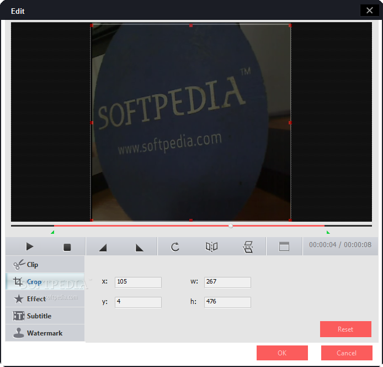
Task: Click the y crop position field
Action: [x=138, y=302]
